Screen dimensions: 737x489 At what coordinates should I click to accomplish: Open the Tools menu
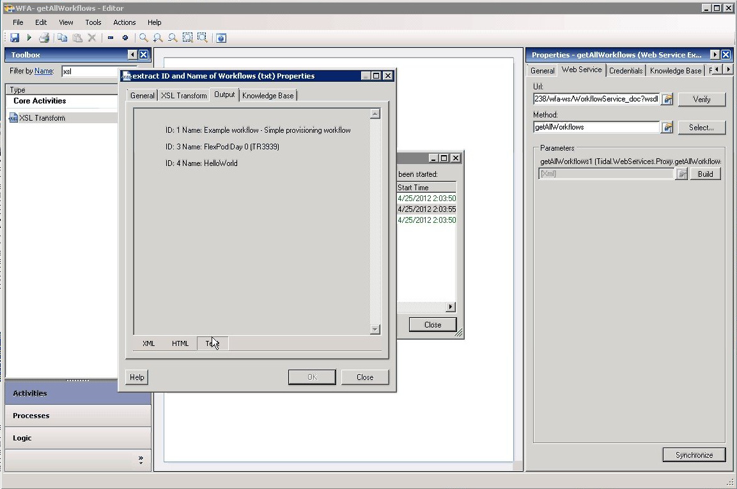coord(93,22)
